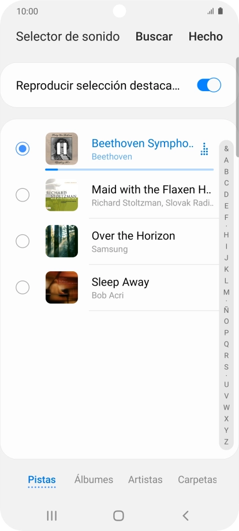Image resolution: width=239 pixels, height=531 pixels.
Task: Seek within the Beethoven track progress bar
Action: [129, 169]
